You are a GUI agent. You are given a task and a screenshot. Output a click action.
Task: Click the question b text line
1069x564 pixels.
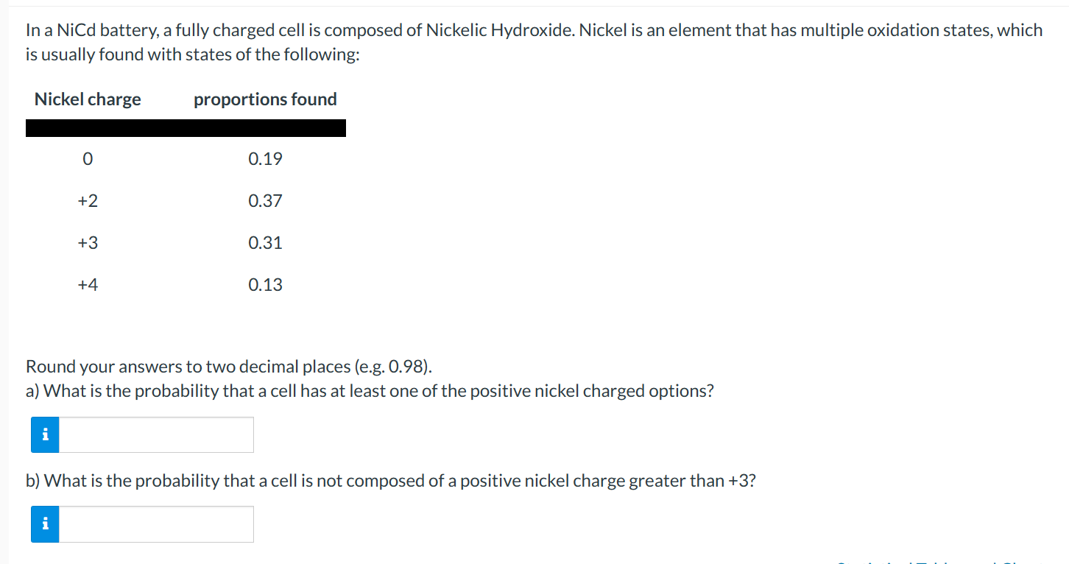[388, 480]
